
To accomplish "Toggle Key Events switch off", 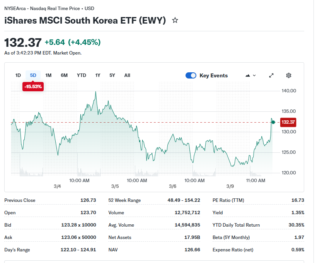I will [x=191, y=75].
